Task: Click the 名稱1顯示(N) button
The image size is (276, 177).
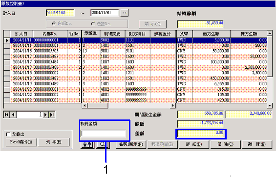Action: click(131, 144)
